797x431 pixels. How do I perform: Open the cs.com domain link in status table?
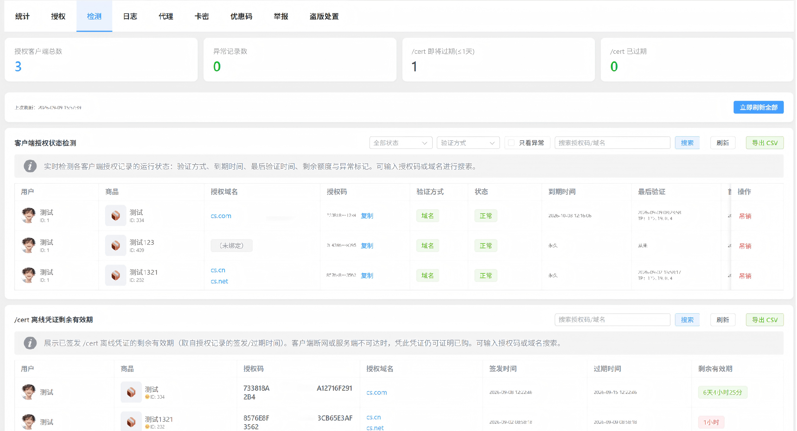(x=221, y=216)
